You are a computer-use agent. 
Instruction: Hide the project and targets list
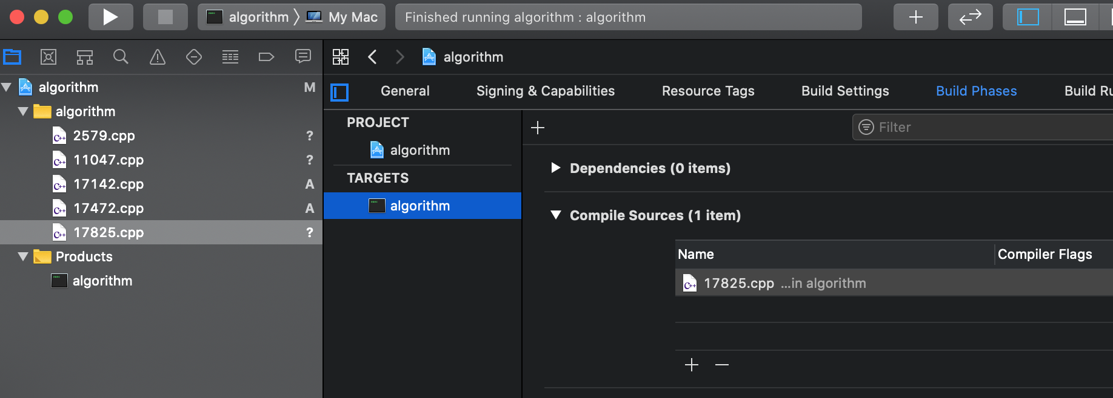click(x=339, y=92)
